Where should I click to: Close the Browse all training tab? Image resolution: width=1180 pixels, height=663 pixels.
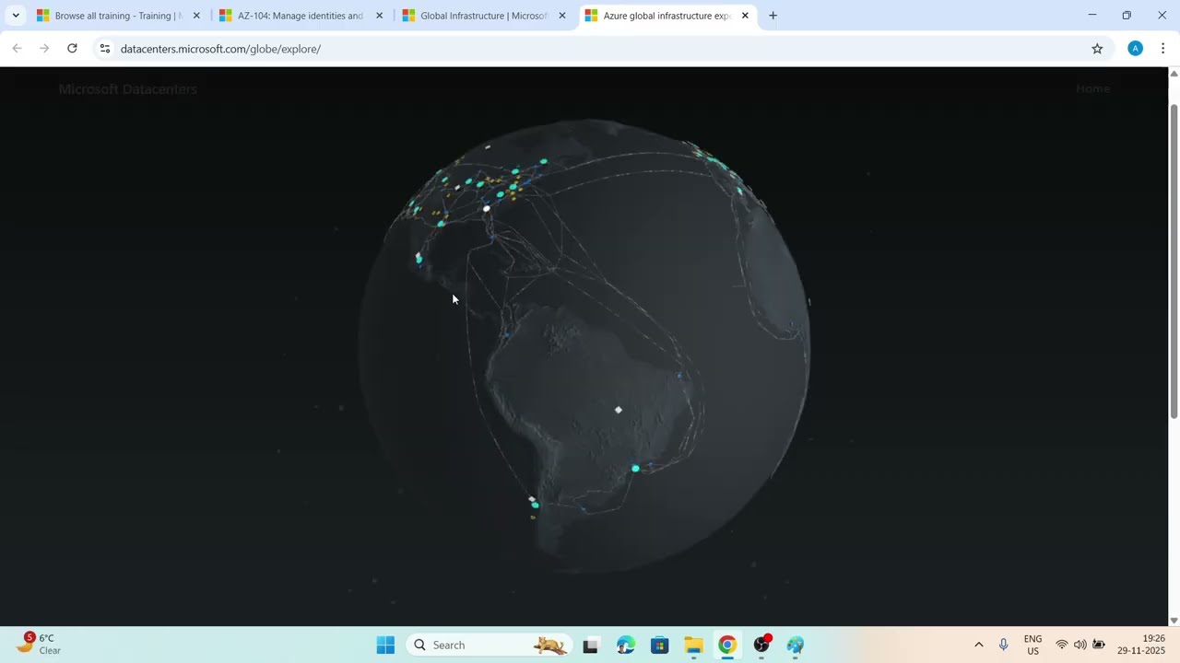[x=196, y=16]
